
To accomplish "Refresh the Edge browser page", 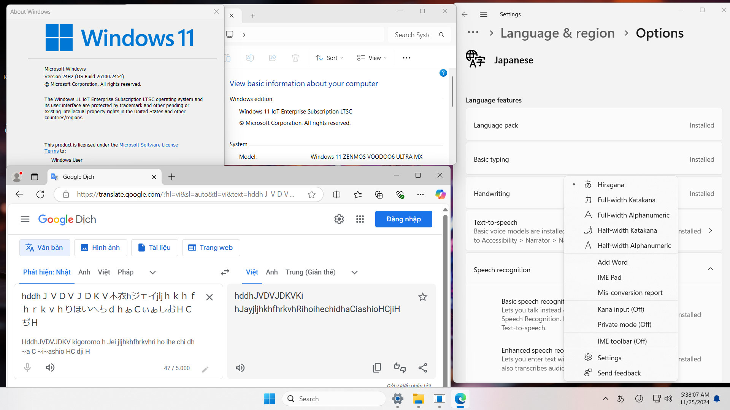I will [40, 194].
